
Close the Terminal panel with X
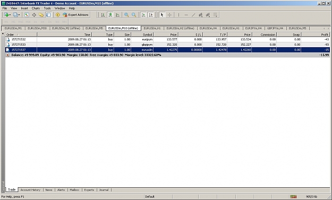tap(3, 33)
